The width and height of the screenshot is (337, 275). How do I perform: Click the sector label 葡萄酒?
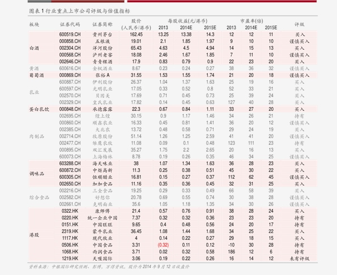point(37,75)
